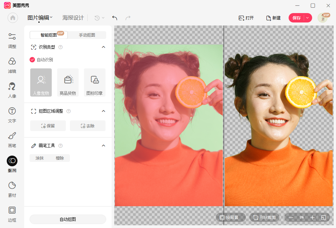Switch to 橡皮 eraser brush mode

coord(60,158)
